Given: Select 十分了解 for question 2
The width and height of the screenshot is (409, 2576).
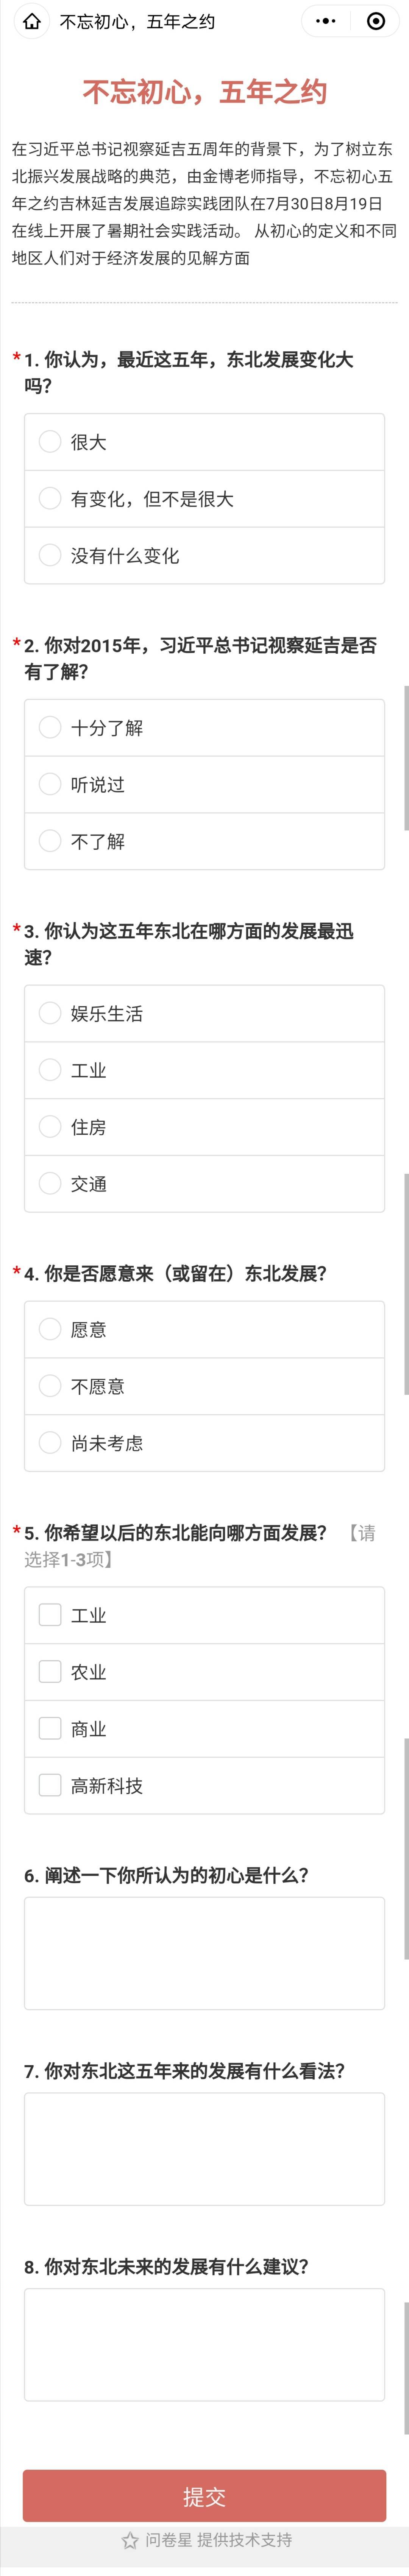Looking at the screenshot, I should [204, 728].
